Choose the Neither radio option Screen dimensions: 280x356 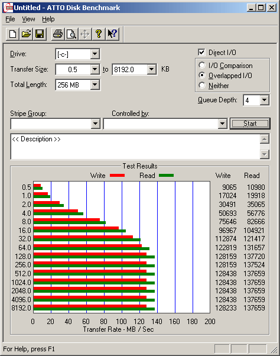tap(202, 85)
